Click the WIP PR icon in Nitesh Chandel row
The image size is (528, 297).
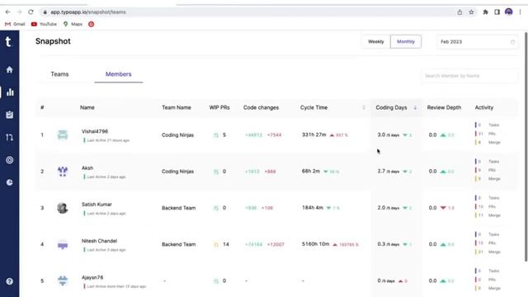(216, 244)
